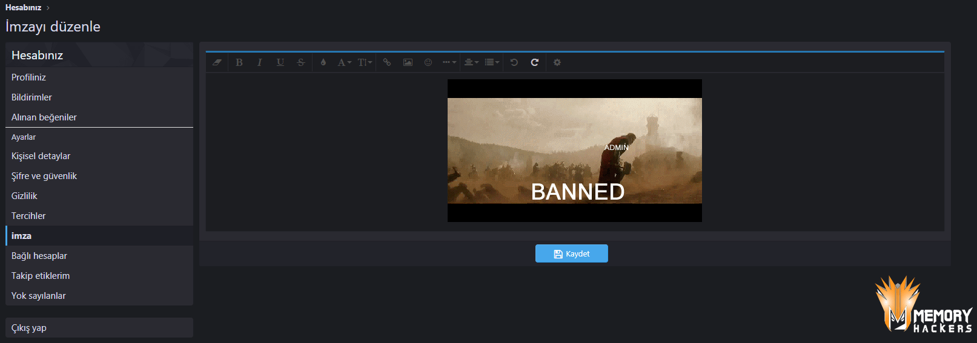Open the text color droplet picker

323,62
